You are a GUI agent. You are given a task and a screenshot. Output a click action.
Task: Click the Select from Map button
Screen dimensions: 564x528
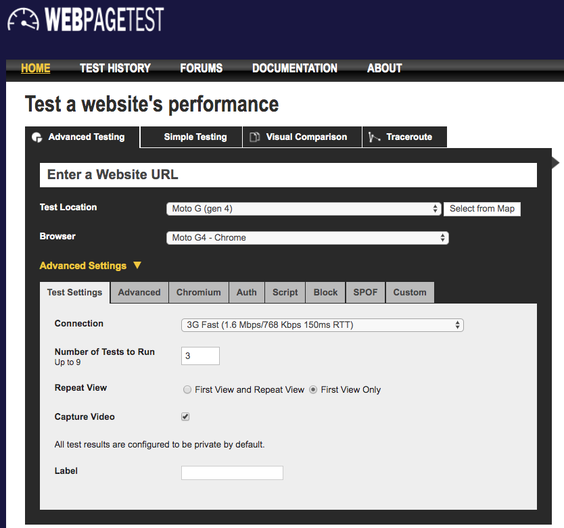click(482, 209)
